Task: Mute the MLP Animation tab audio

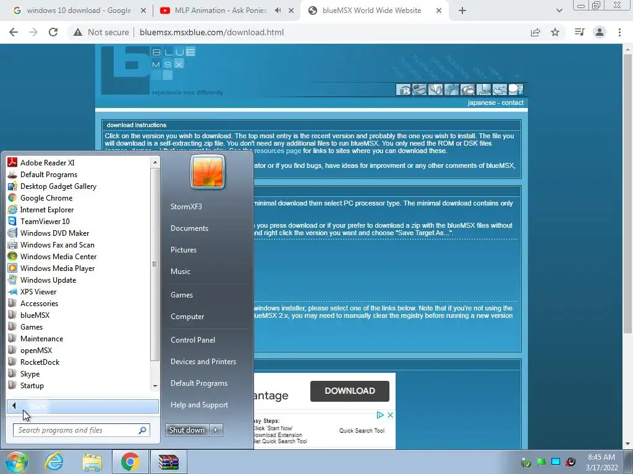Action: (278, 10)
